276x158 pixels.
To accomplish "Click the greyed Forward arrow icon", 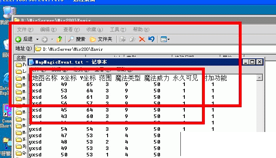I will point(44,39).
